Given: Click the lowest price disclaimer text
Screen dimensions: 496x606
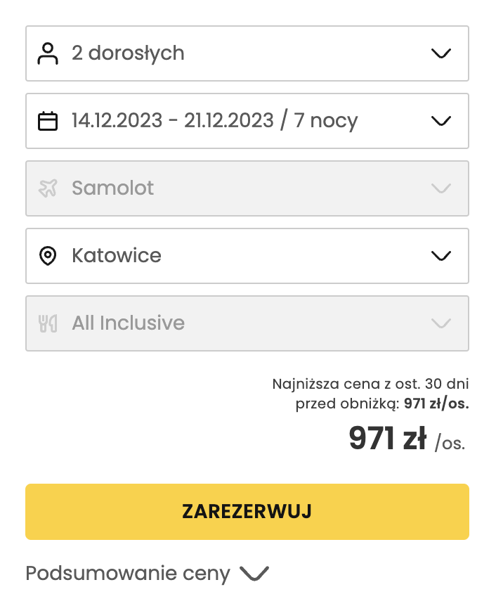Looking at the screenshot, I should tap(371, 393).
